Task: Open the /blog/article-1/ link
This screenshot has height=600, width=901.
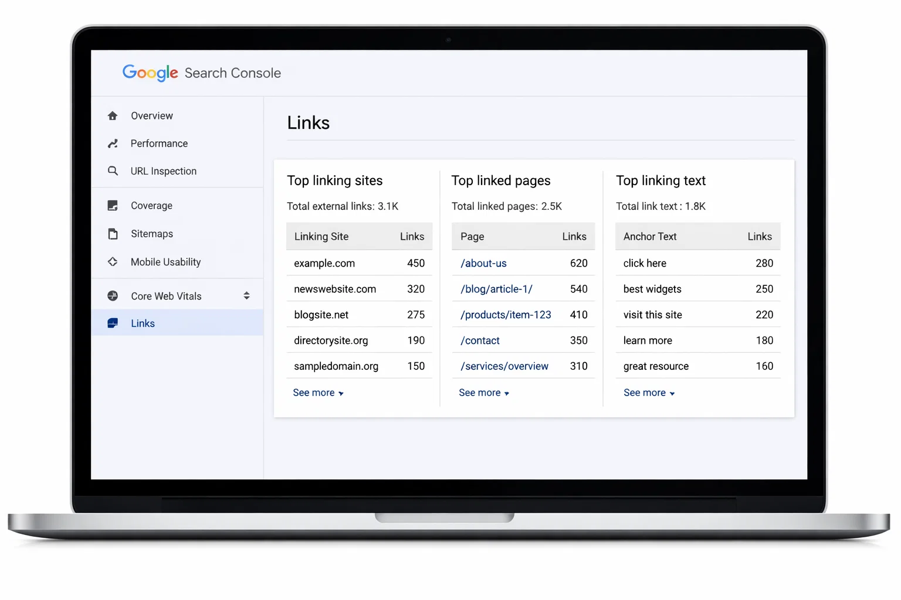Action: (496, 289)
